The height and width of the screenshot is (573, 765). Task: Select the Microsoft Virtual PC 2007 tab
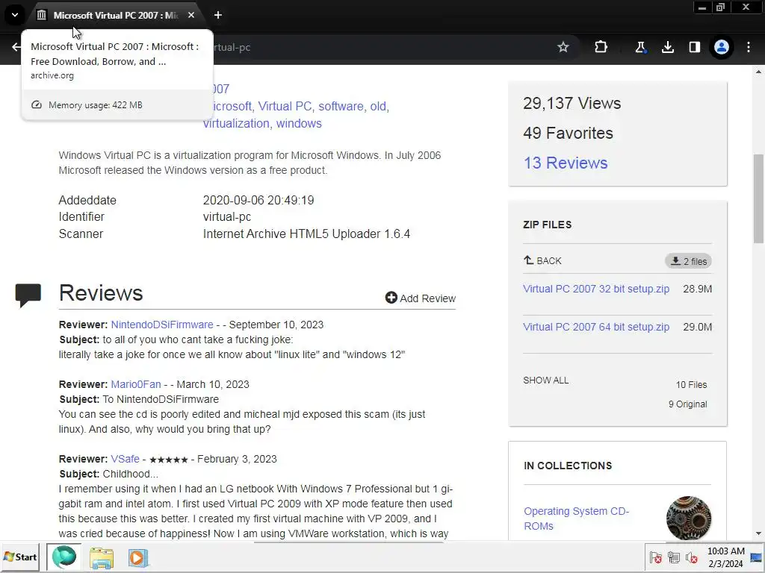tap(116, 15)
